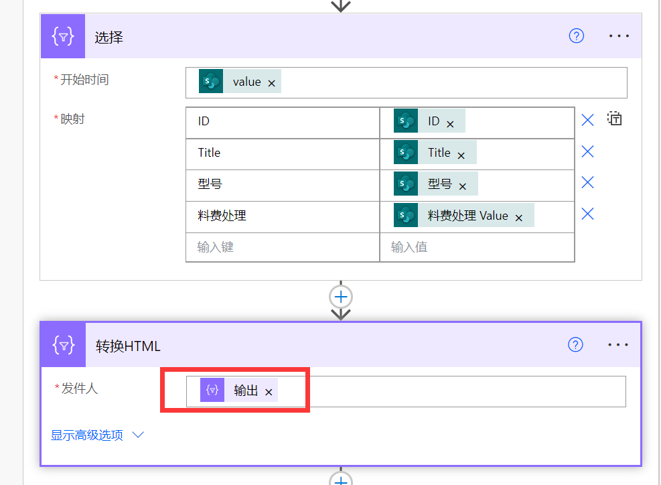Open the 选择 action more options menu
Image resolution: width=661 pixels, height=485 pixels.
(619, 36)
